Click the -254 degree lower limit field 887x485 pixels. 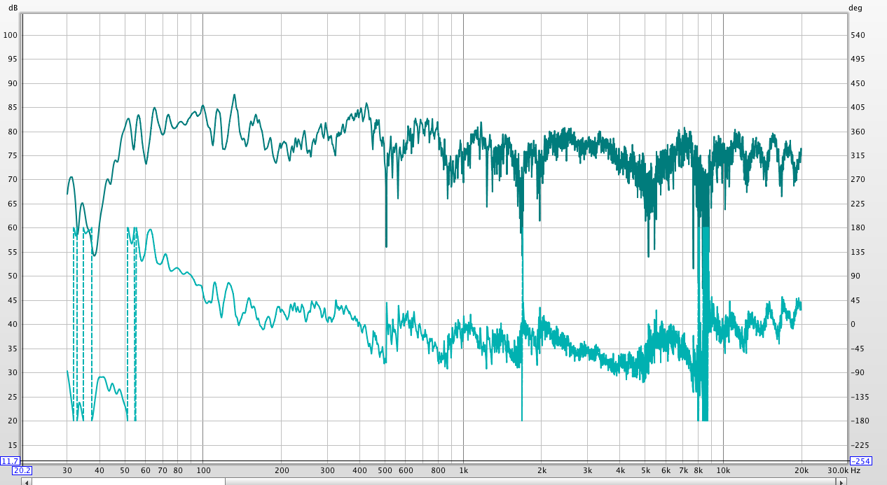click(x=860, y=461)
